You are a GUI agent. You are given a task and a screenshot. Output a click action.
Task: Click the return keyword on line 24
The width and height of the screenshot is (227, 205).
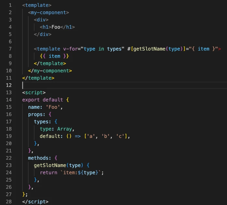click(x=49, y=173)
